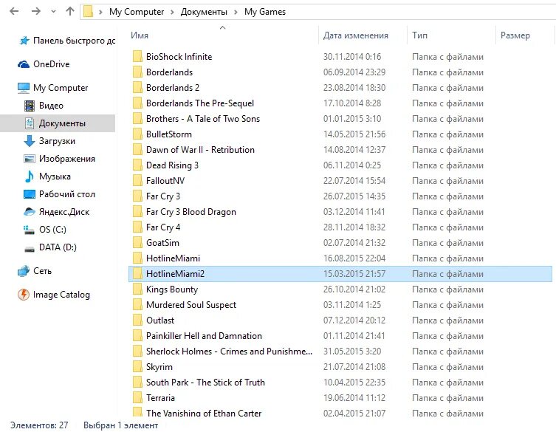The width and height of the screenshot is (556, 432).
Task: Click BioShock Infinite folder icon
Action: (137, 56)
